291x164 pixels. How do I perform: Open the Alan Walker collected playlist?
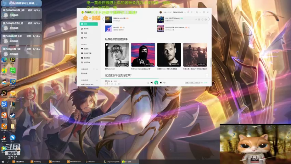coord(88,85)
